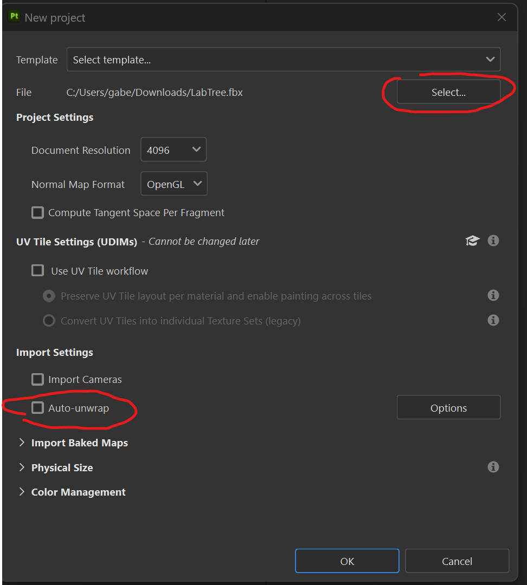Select Preserve UV Tile layout radio button
Image resolution: width=527 pixels, height=585 pixels.
coord(49,296)
